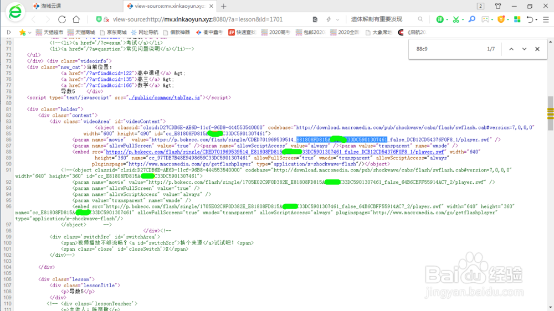Viewport: 554px width, 311px height.
Task: Open the browser main menu
Action: tap(546, 20)
